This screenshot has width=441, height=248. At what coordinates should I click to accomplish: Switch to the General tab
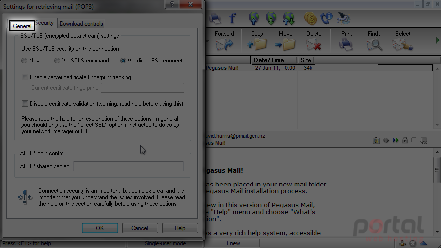pos(22,26)
